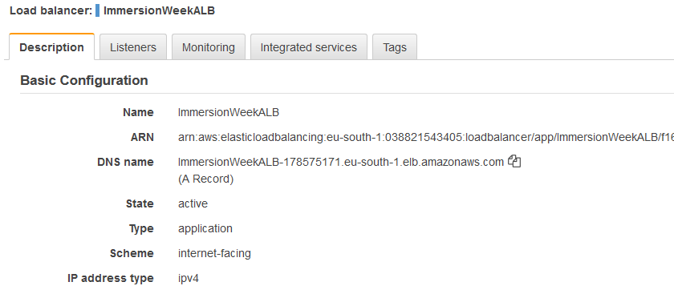The image size is (674, 294).
Task: Click the Scheme value internet-facing
Action: click(x=214, y=253)
